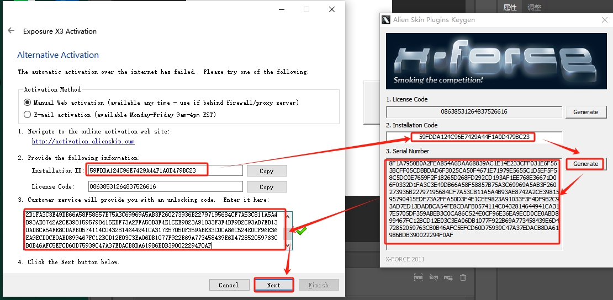Screen dimensions: 613x300
Task: Click inside the unlocking code text box
Action: point(155,230)
